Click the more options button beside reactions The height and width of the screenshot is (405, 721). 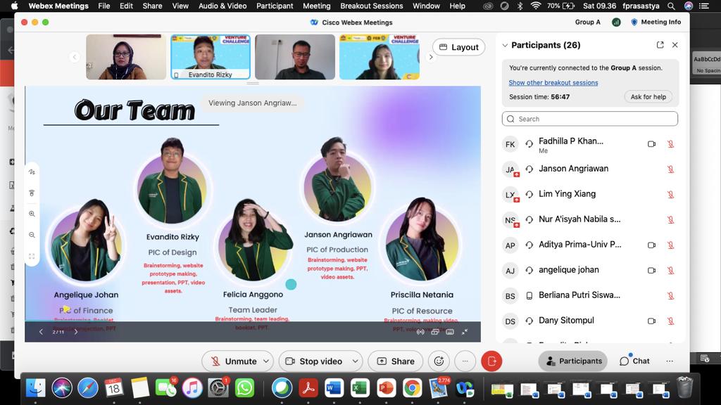click(x=465, y=361)
